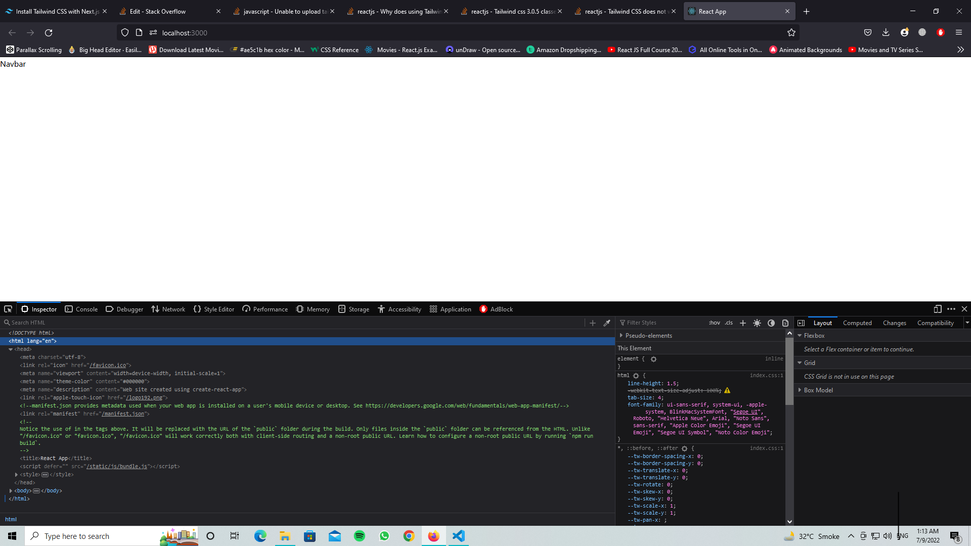The width and height of the screenshot is (971, 546).
Task: Switch to the Style Editor panel
Action: [214, 309]
